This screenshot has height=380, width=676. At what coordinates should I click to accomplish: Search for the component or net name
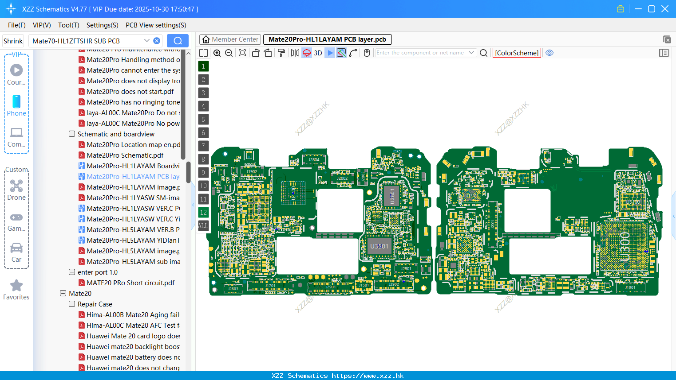coord(484,53)
